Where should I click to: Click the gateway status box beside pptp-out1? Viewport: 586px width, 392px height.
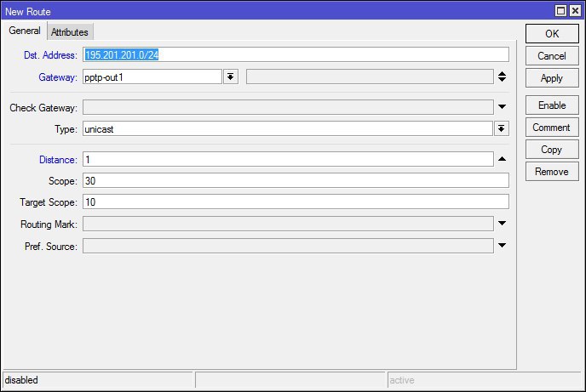click(370, 77)
